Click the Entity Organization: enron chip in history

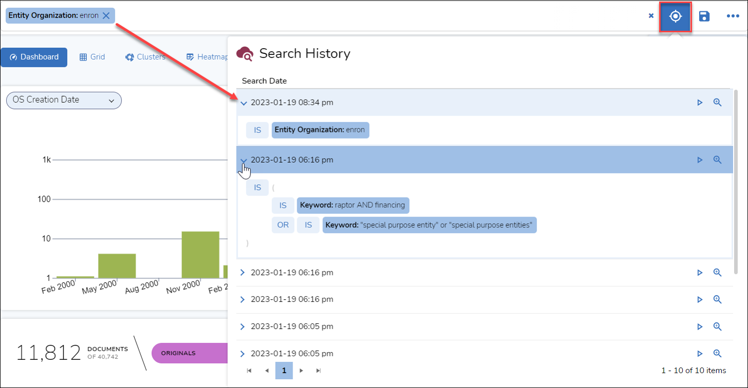[320, 130]
